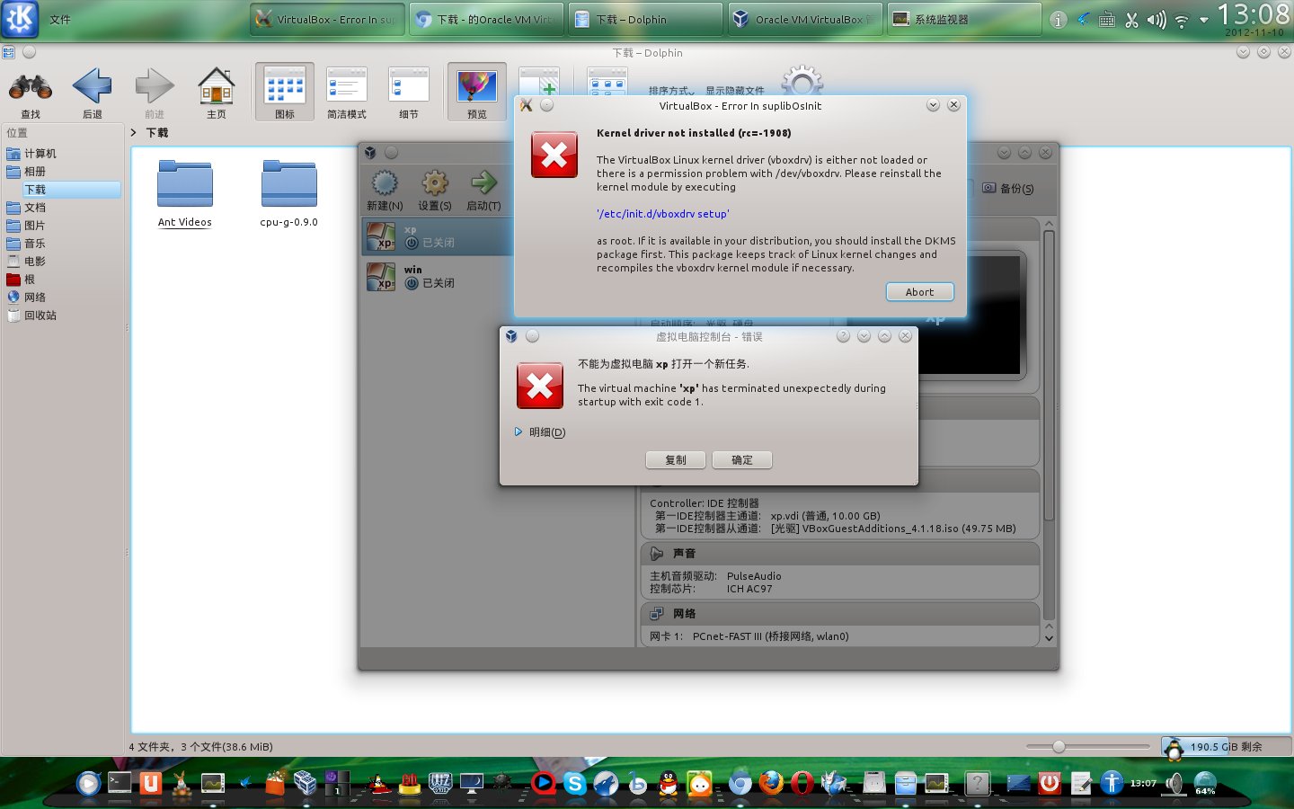Image resolution: width=1294 pixels, height=809 pixels.
Task: Select 图片 in Dolphin places panel
Action: 63,226
